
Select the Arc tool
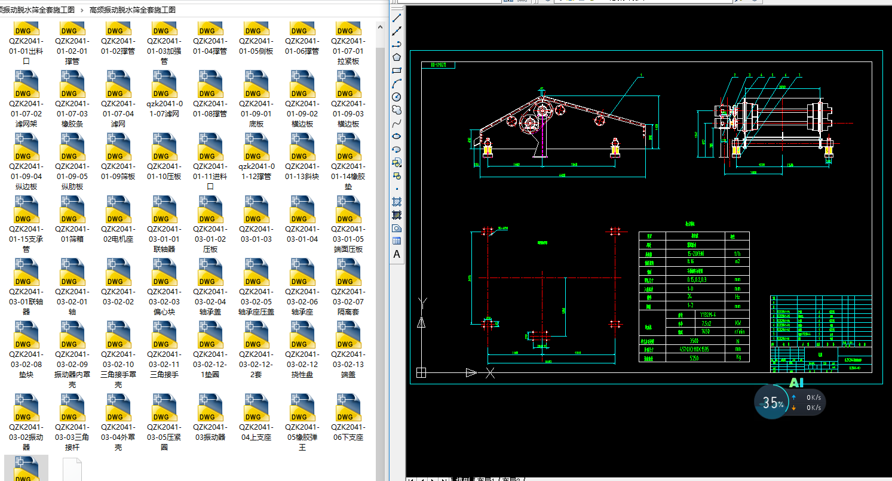click(x=396, y=84)
